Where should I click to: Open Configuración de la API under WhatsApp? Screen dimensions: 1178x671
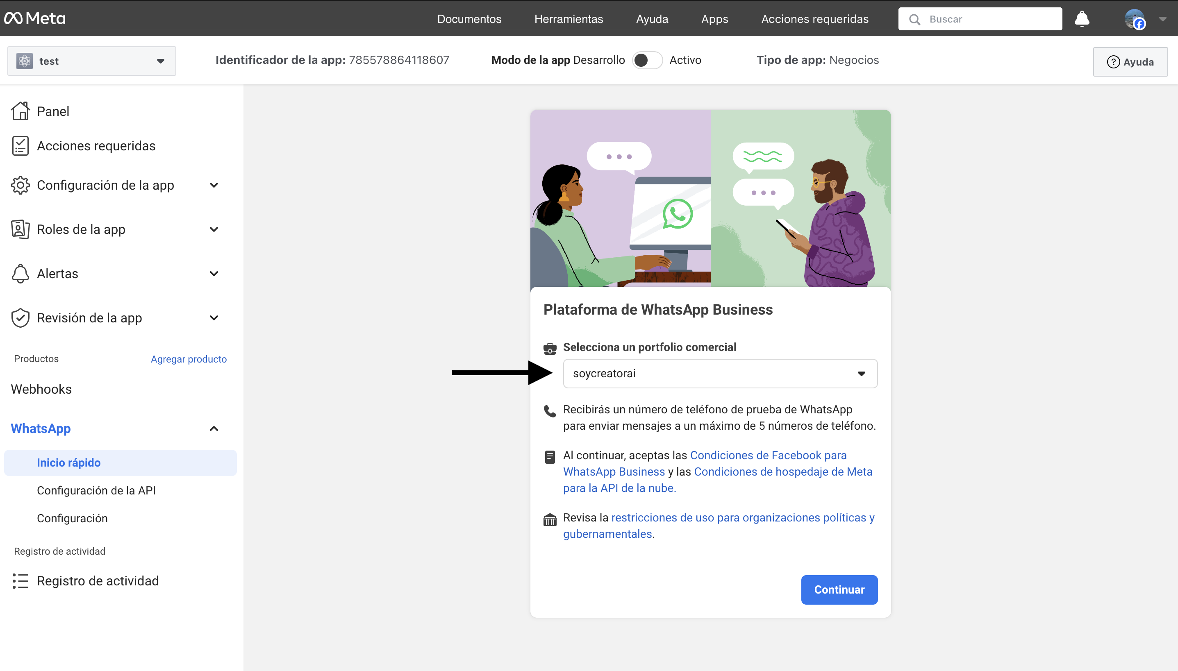(x=96, y=490)
